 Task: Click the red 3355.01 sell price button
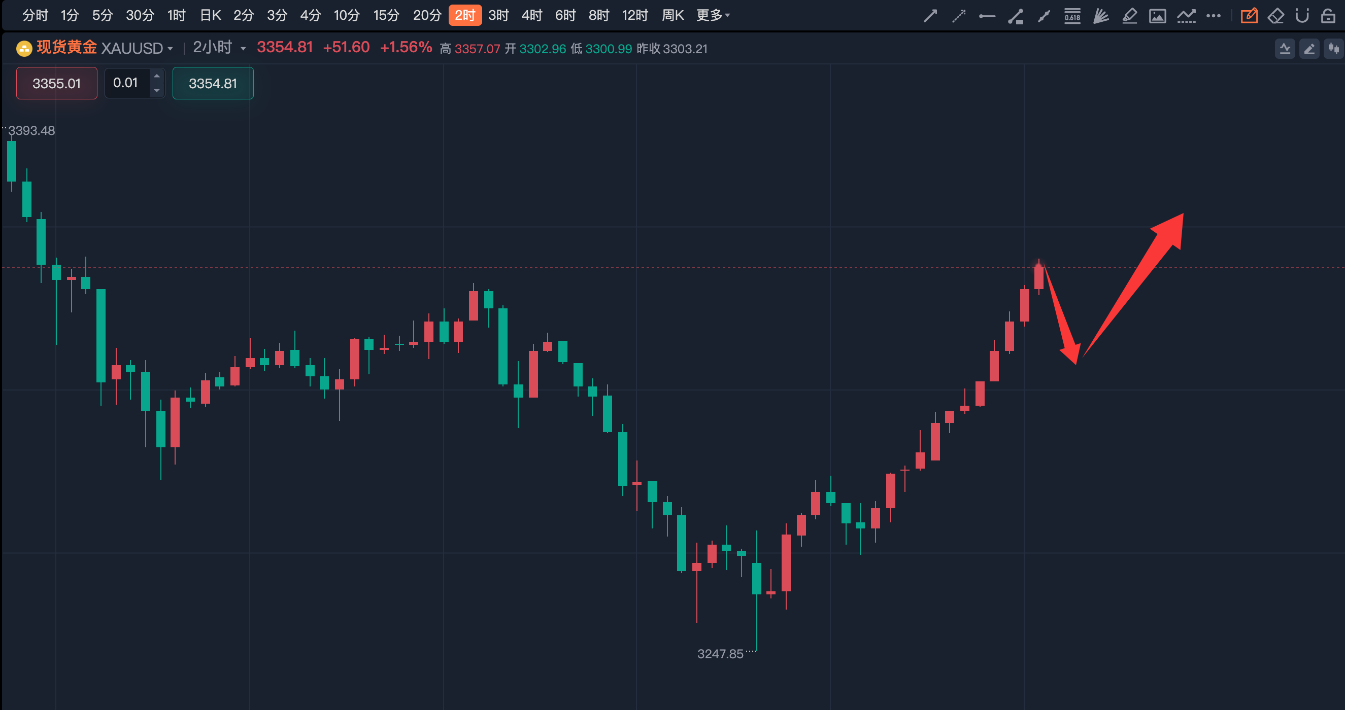[56, 84]
